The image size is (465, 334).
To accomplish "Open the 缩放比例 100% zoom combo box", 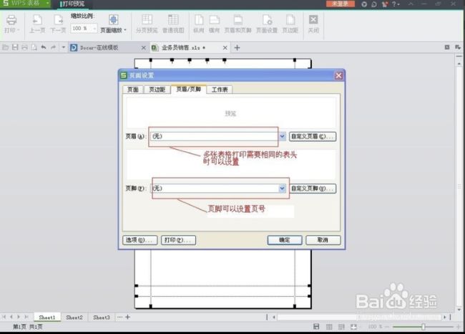I will (84, 28).
